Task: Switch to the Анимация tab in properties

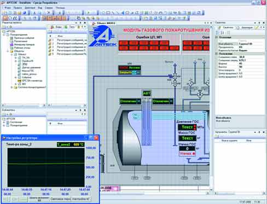Action: point(245,27)
